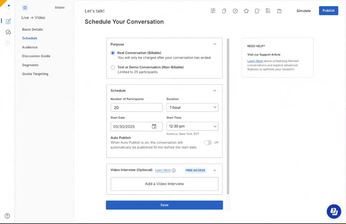Click America, New York, EDT timezone text

(183, 134)
